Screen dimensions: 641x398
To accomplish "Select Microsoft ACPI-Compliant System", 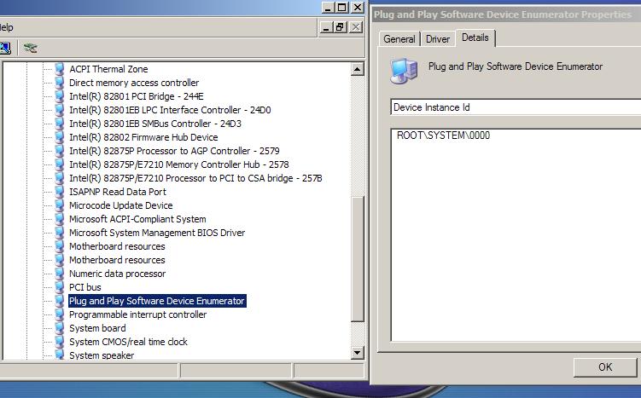I will click(x=137, y=219).
